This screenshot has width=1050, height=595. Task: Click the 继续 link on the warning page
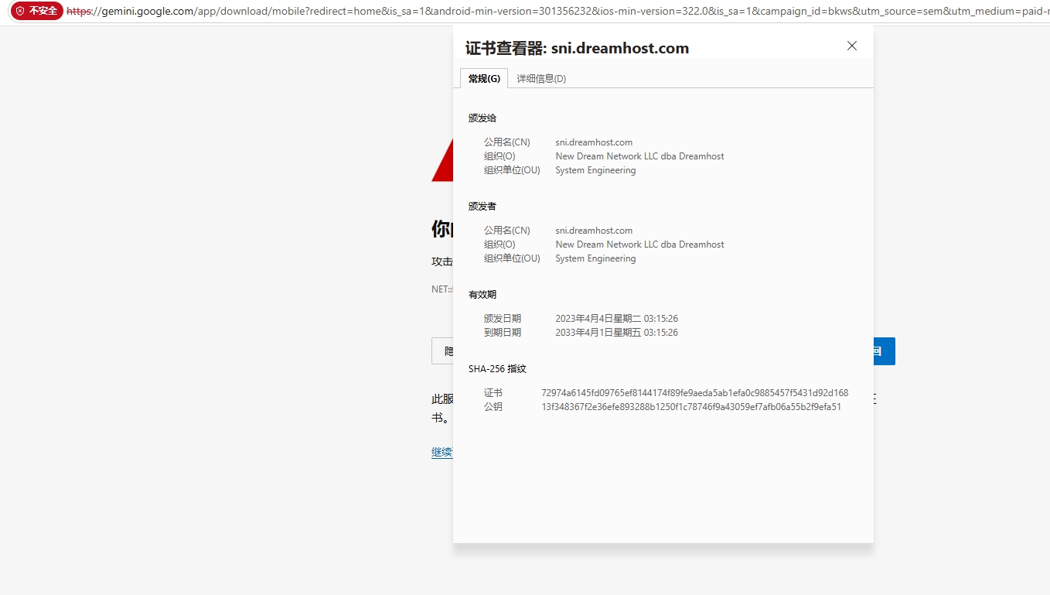click(x=442, y=453)
